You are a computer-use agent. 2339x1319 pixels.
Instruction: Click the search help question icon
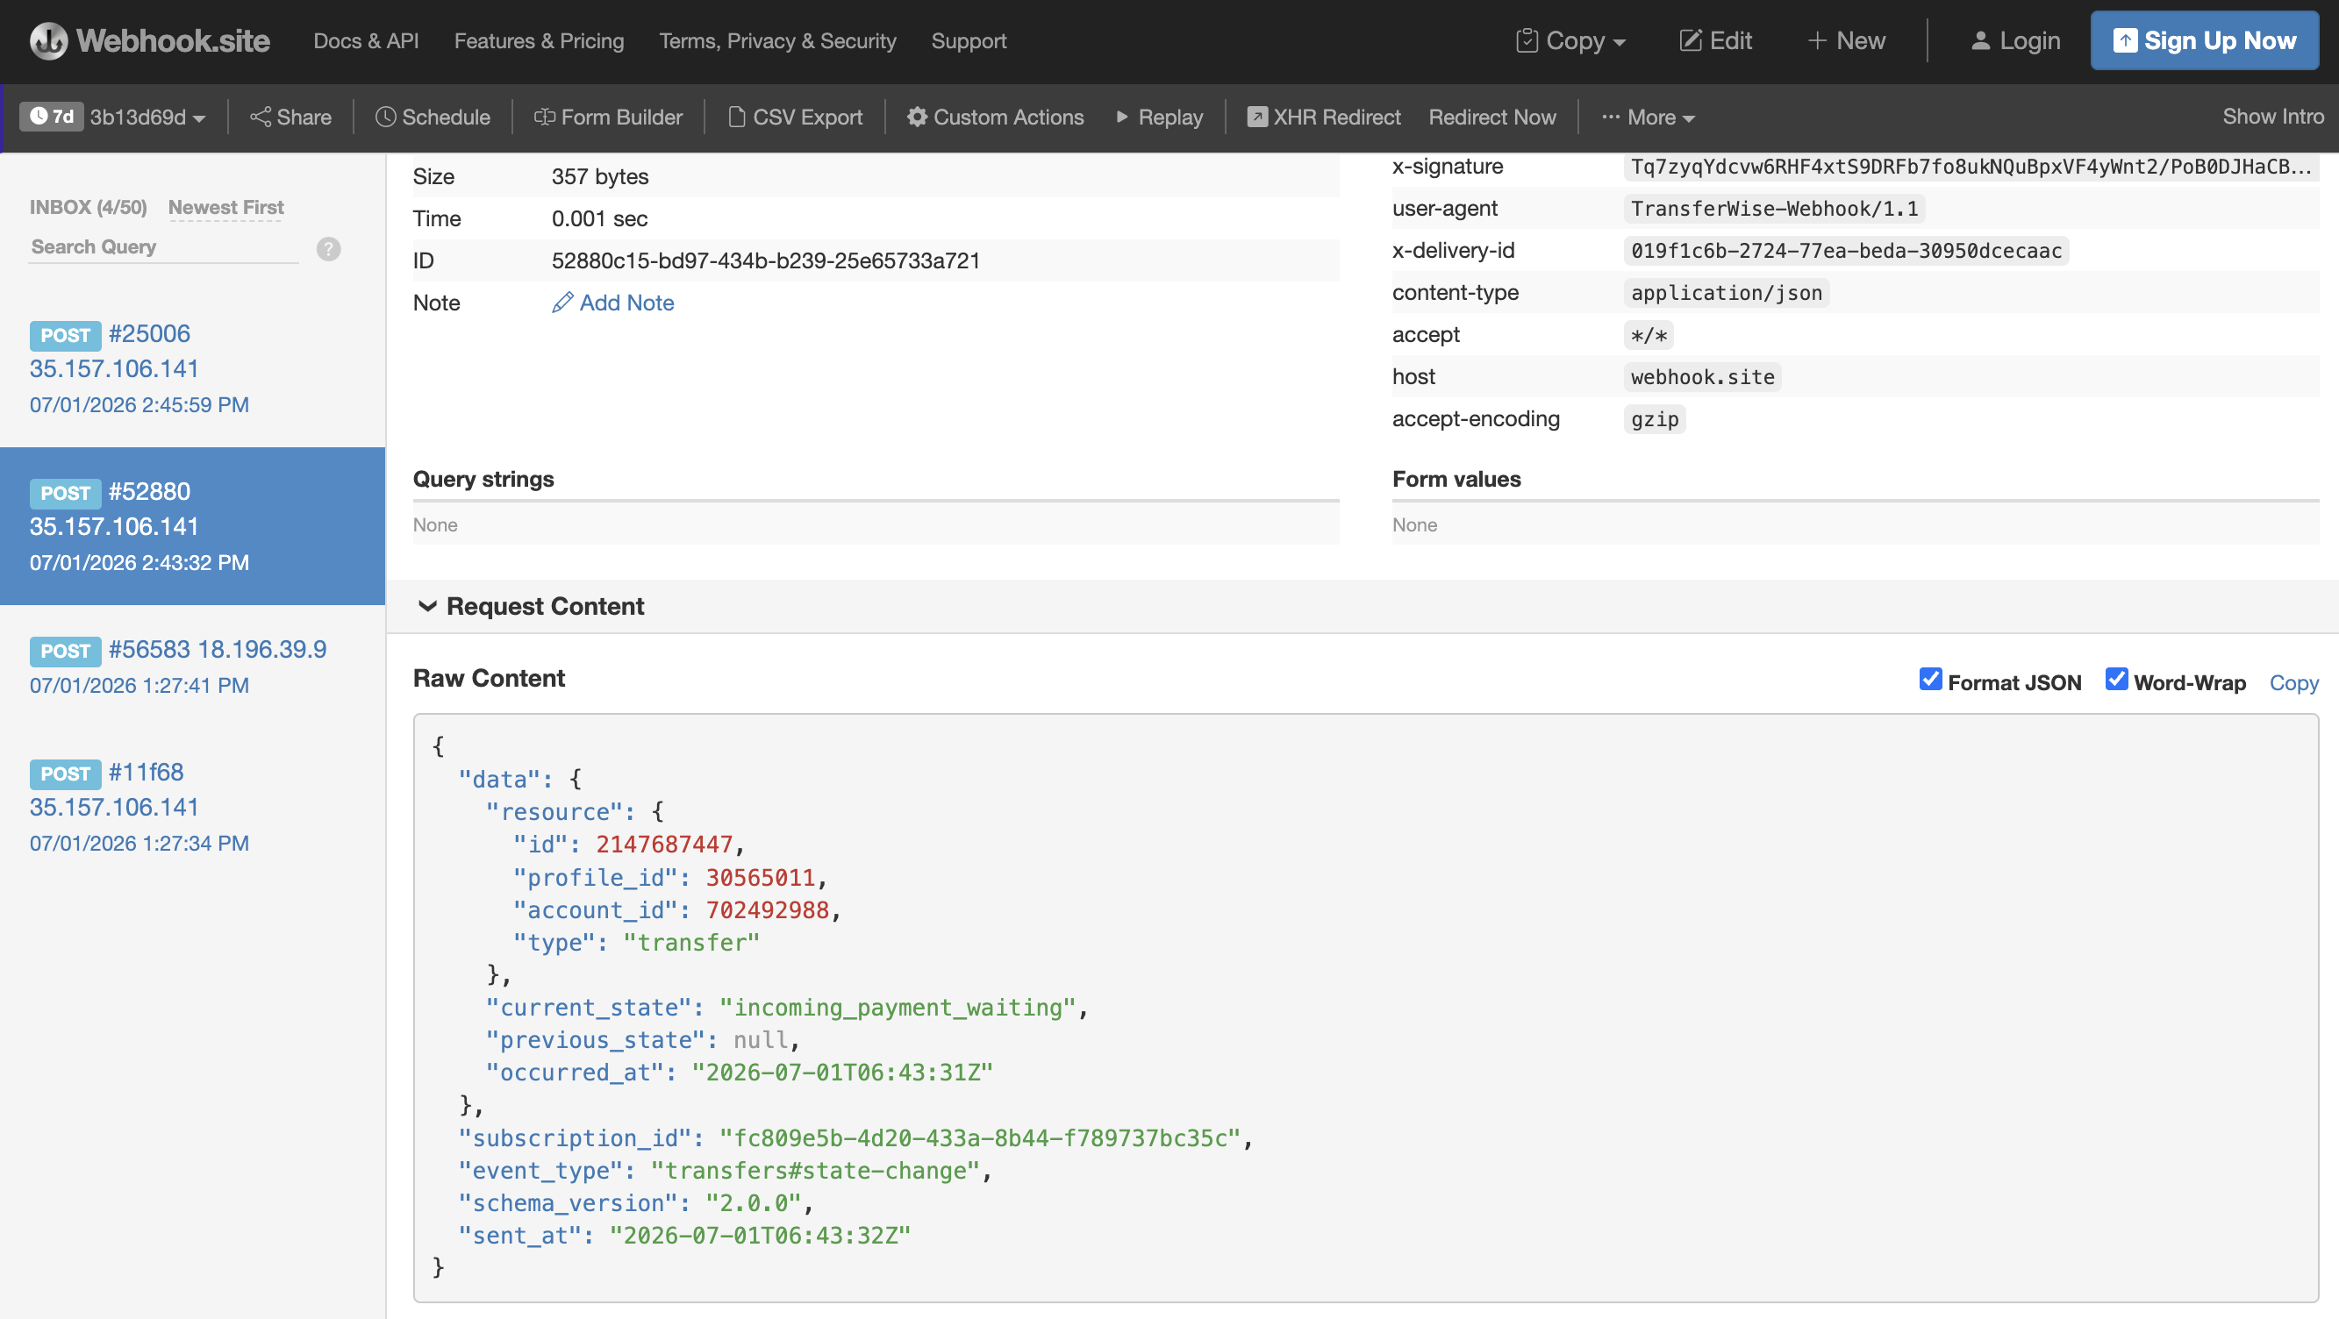point(329,249)
